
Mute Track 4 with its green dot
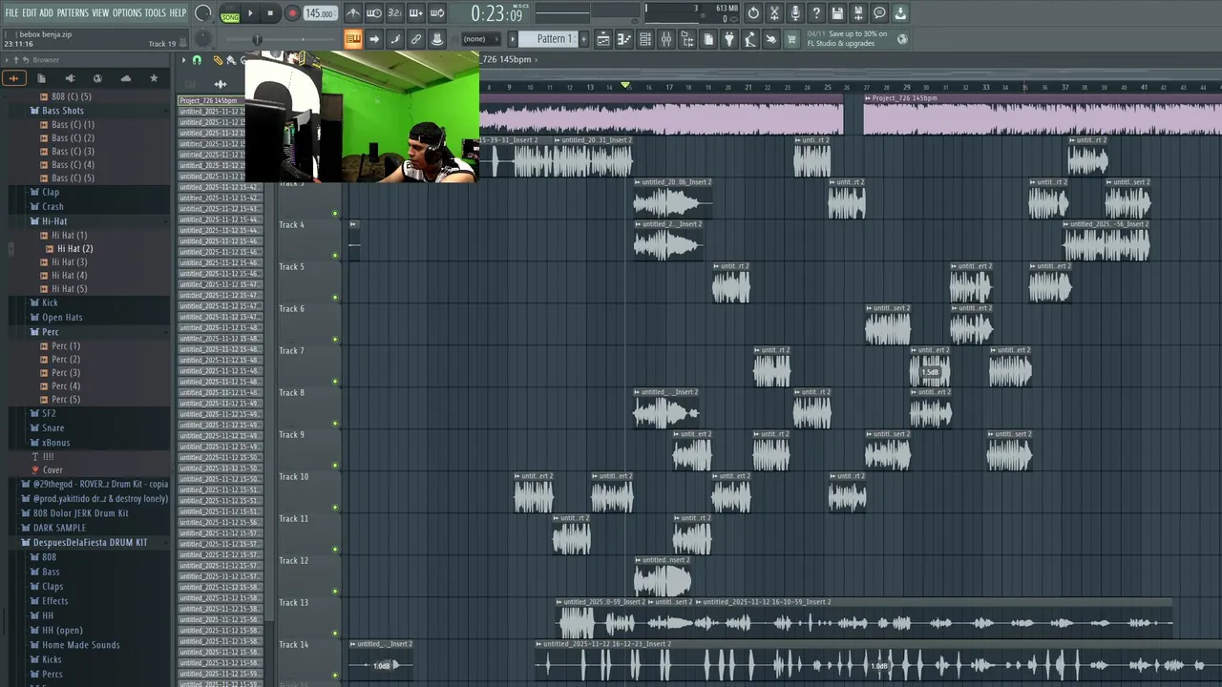(335, 255)
